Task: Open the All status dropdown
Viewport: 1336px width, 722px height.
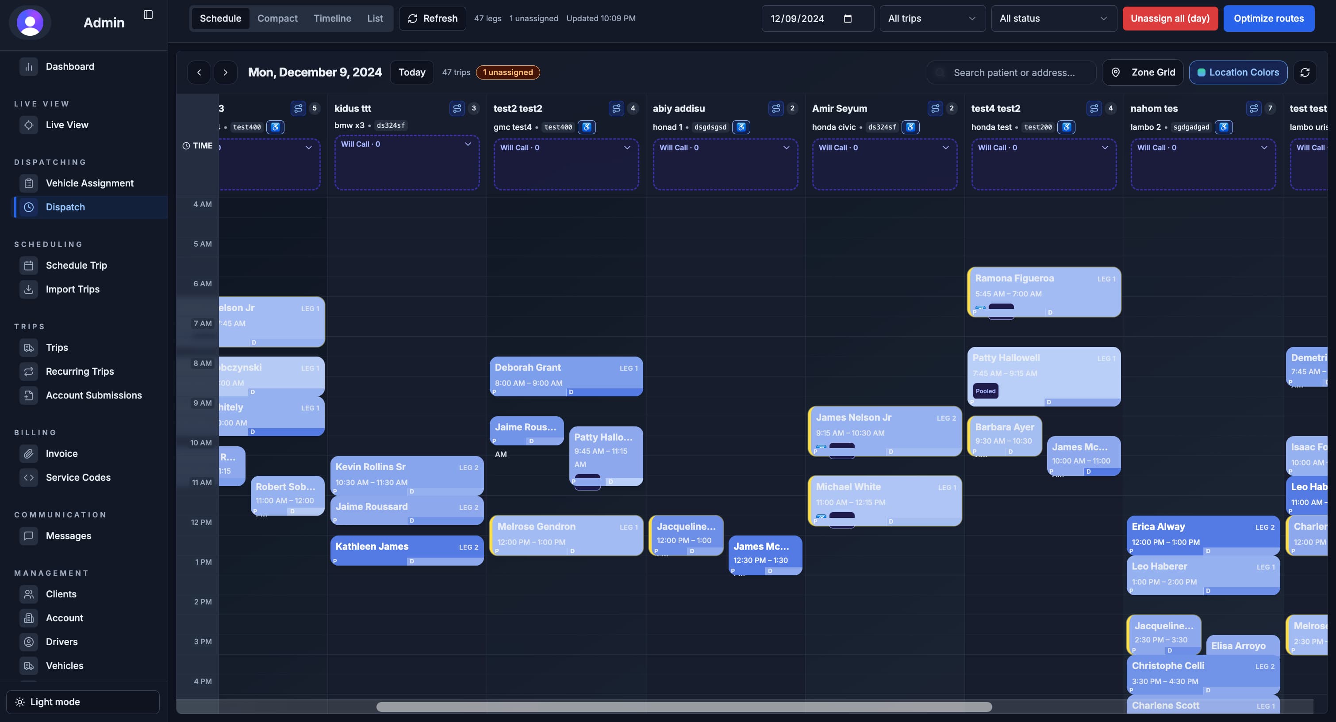Action: [x=1054, y=19]
